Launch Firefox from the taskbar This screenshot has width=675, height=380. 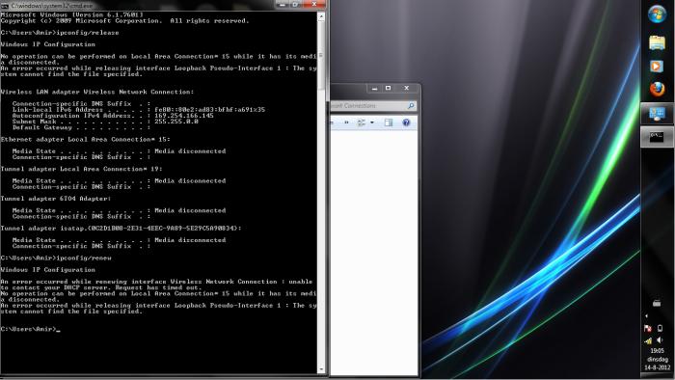[657, 90]
